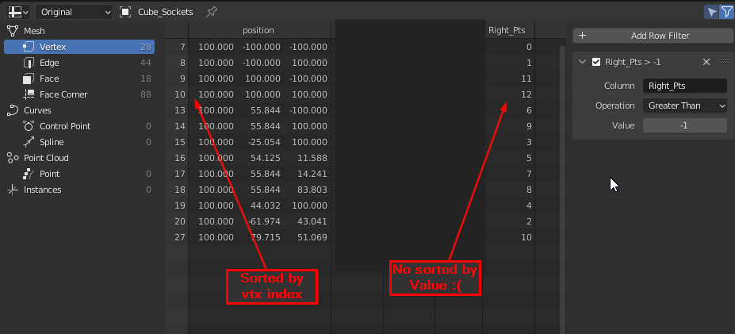Toggle selected-only filtering arrow icon

tap(711, 12)
